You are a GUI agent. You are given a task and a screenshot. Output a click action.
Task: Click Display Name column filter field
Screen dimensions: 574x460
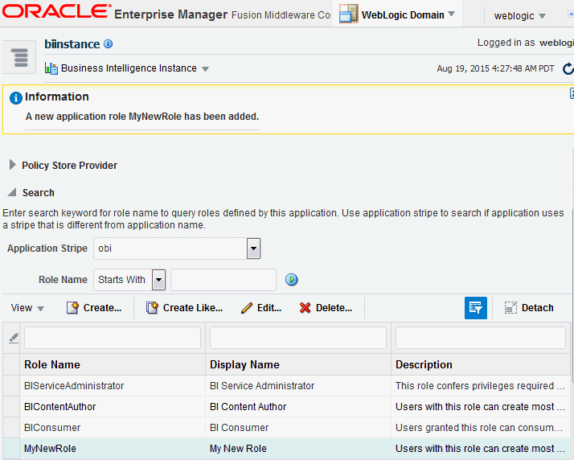pos(298,338)
